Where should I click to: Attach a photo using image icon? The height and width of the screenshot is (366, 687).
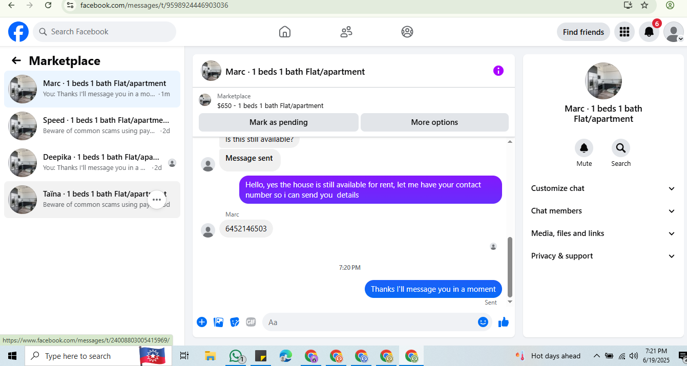(x=218, y=322)
